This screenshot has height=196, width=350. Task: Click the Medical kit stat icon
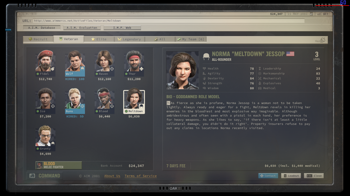pyautogui.click(x=260, y=88)
